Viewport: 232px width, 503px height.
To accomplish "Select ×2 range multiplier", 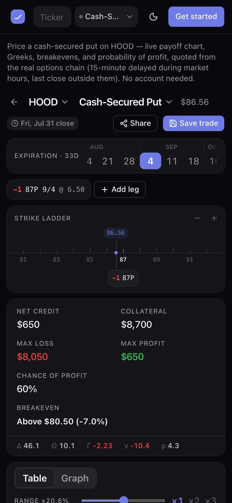I will coord(194,500).
